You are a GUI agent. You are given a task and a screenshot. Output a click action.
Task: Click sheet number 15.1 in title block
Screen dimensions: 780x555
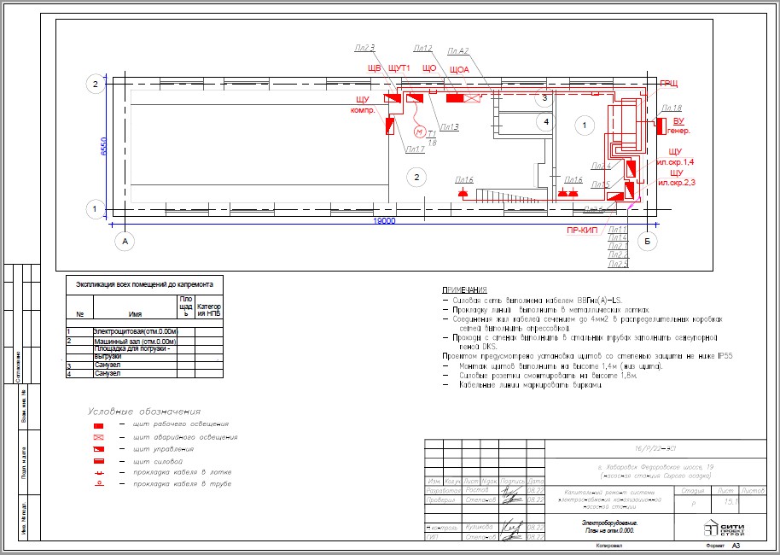[731, 502]
